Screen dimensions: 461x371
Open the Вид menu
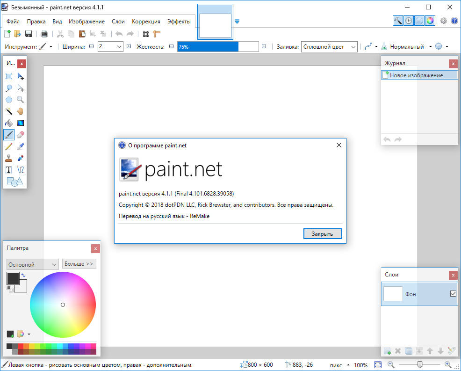[58, 22]
